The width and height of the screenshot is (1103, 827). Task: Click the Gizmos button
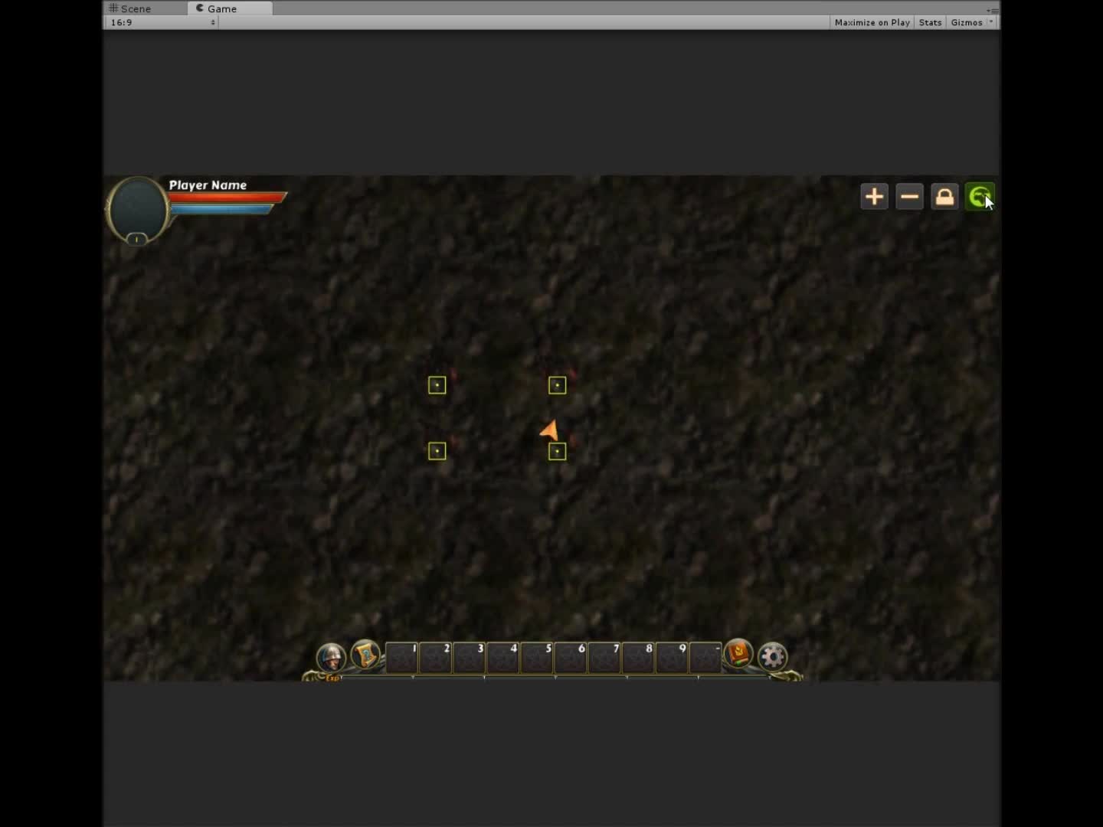pos(966,22)
